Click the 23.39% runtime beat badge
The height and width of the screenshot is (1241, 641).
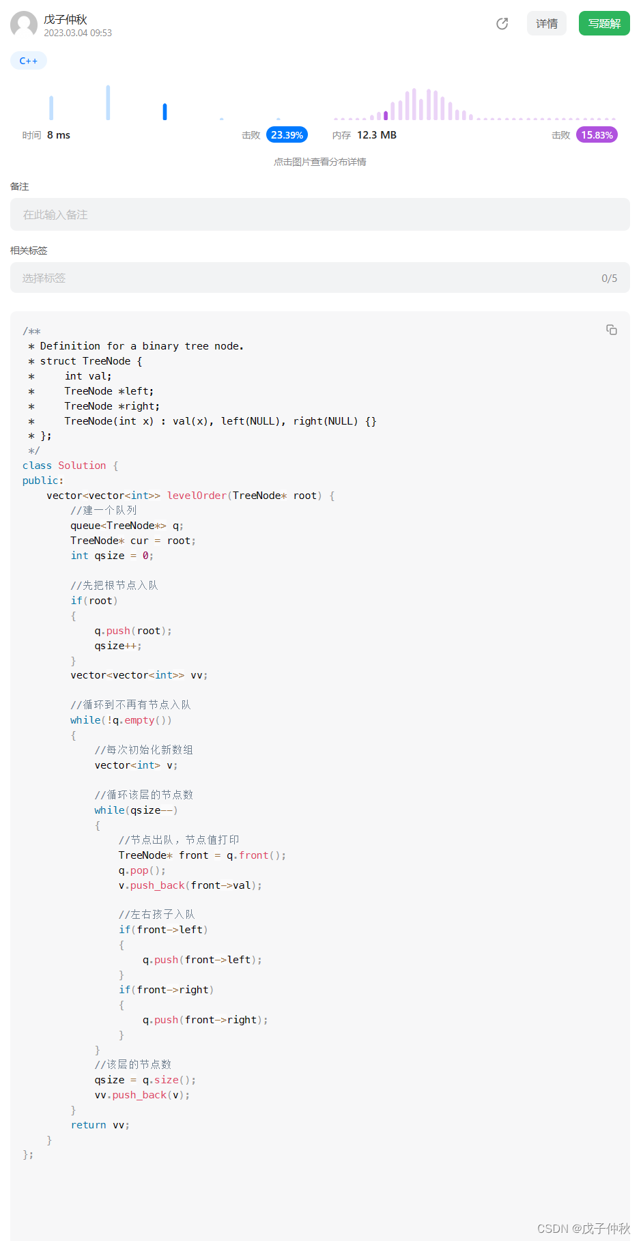(x=287, y=135)
